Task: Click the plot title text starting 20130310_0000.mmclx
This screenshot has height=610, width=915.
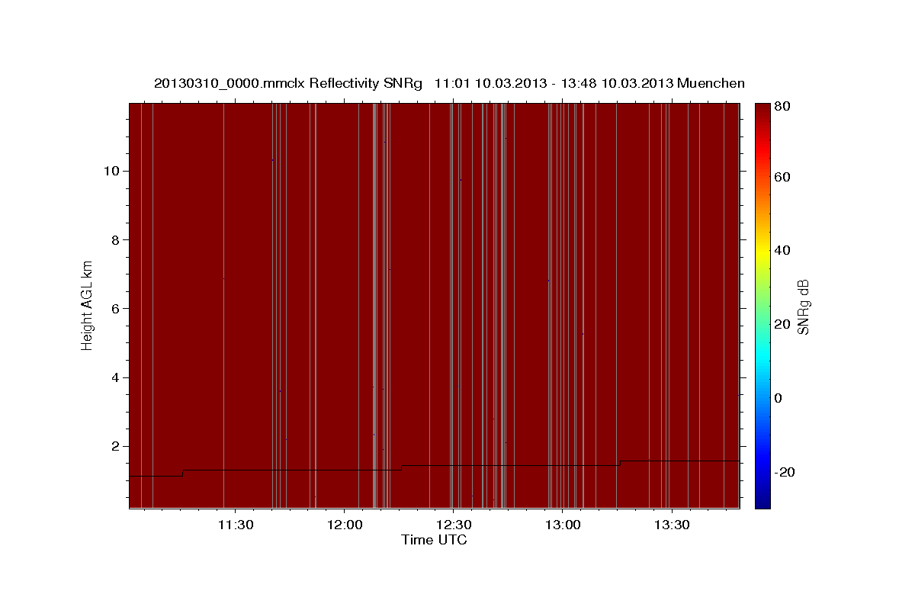Action: point(449,83)
